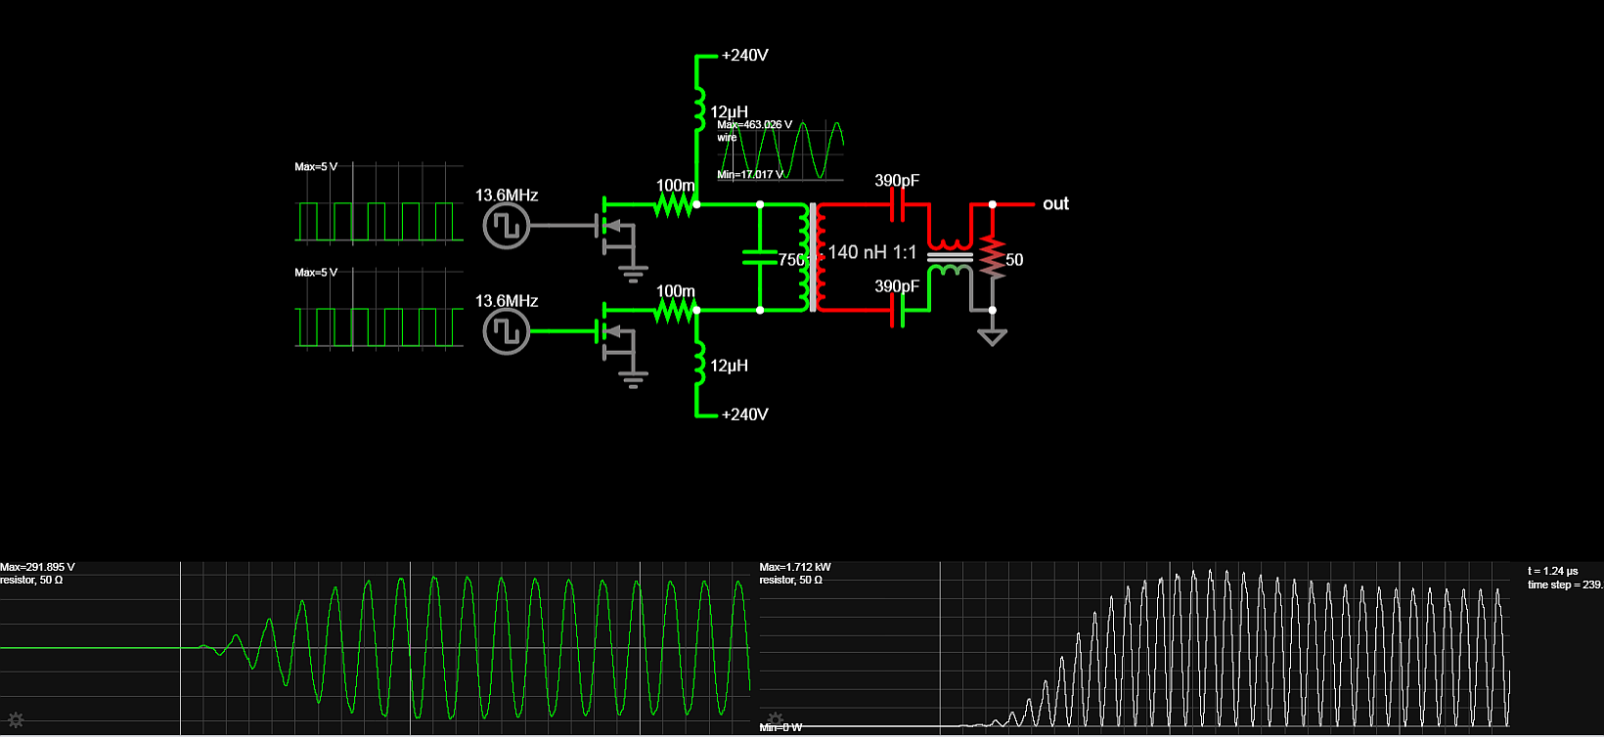Open settings gear of voltage scope

click(16, 719)
